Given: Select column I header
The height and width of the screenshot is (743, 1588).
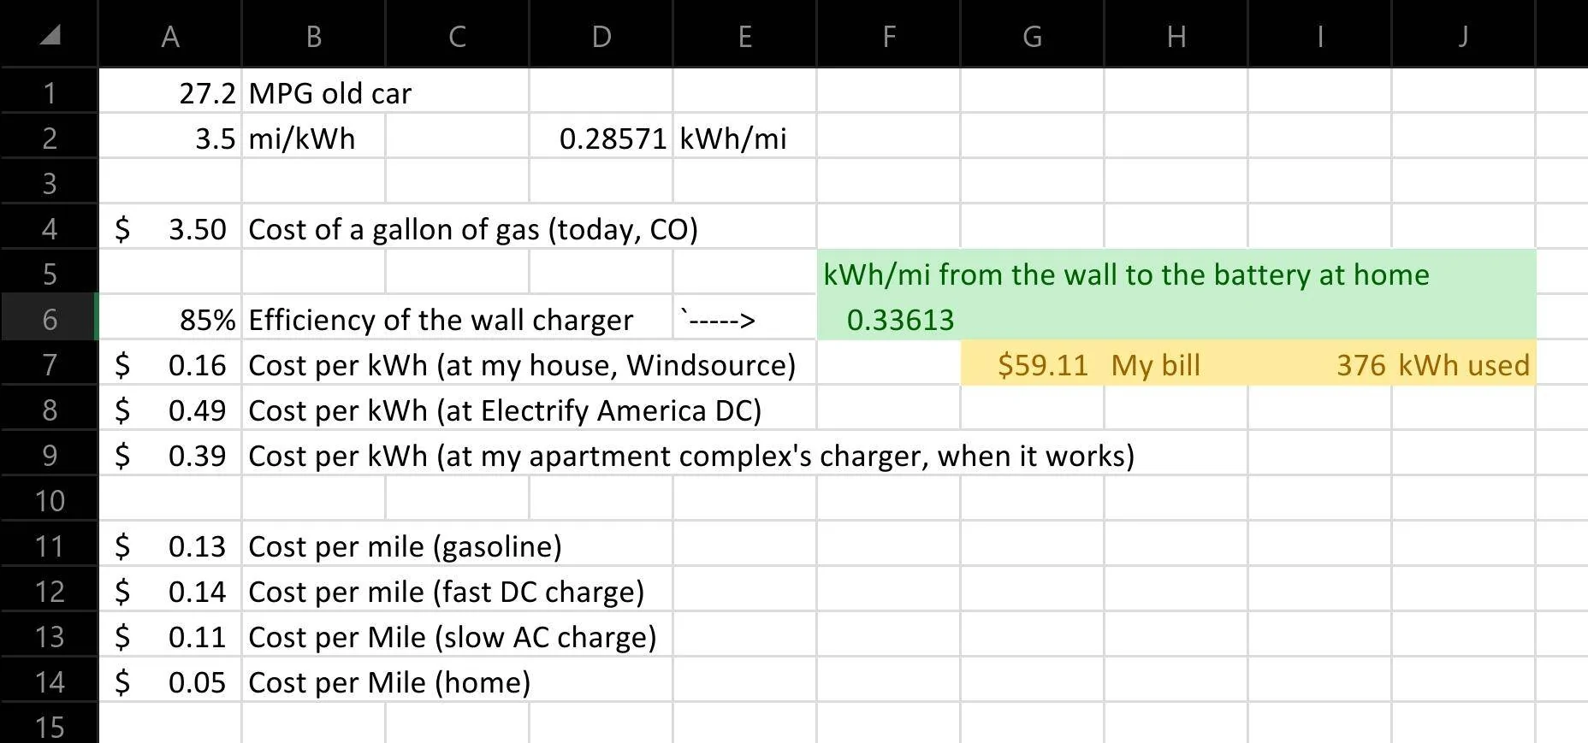Looking at the screenshot, I should pyautogui.click(x=1320, y=35).
